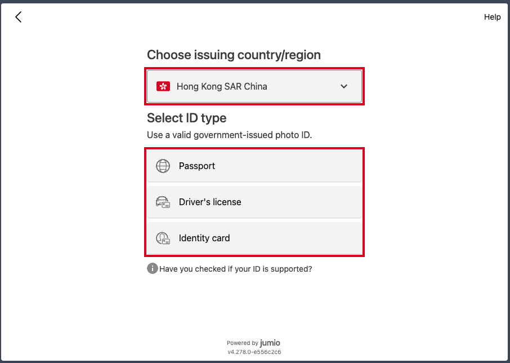This screenshot has width=510, height=363.
Task: Click the info circle icon
Action: pyautogui.click(x=152, y=269)
